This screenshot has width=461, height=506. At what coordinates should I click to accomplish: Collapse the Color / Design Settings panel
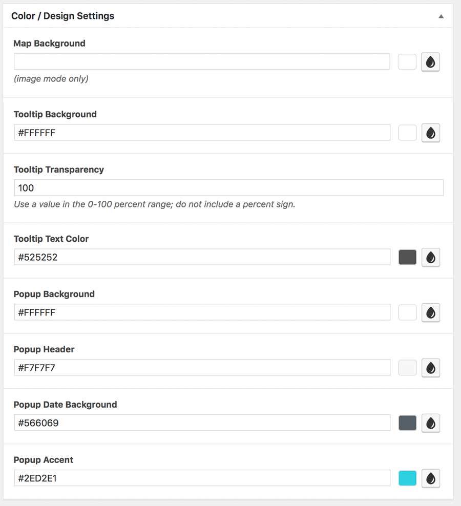441,16
